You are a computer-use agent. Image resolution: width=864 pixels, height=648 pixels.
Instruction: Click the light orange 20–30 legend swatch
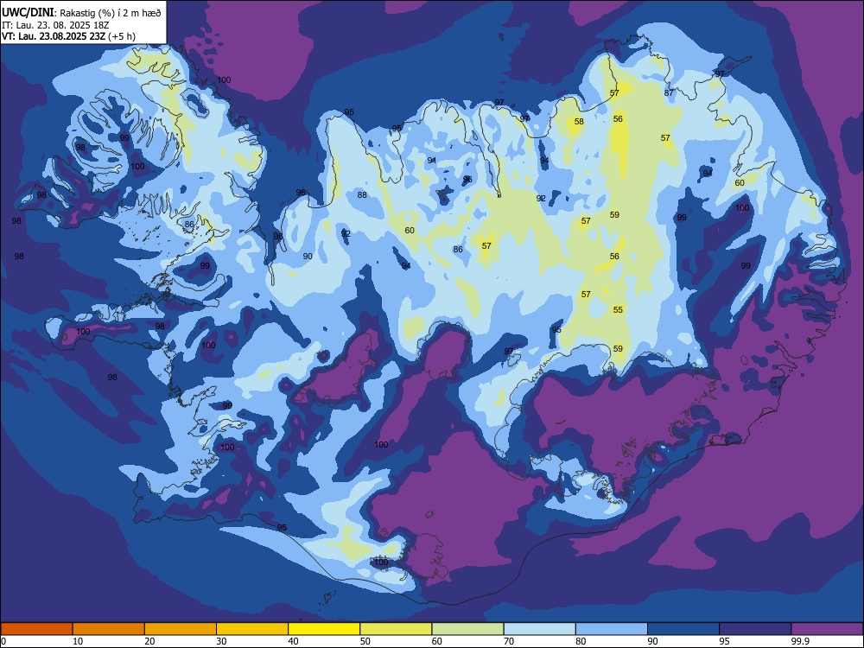181,628
